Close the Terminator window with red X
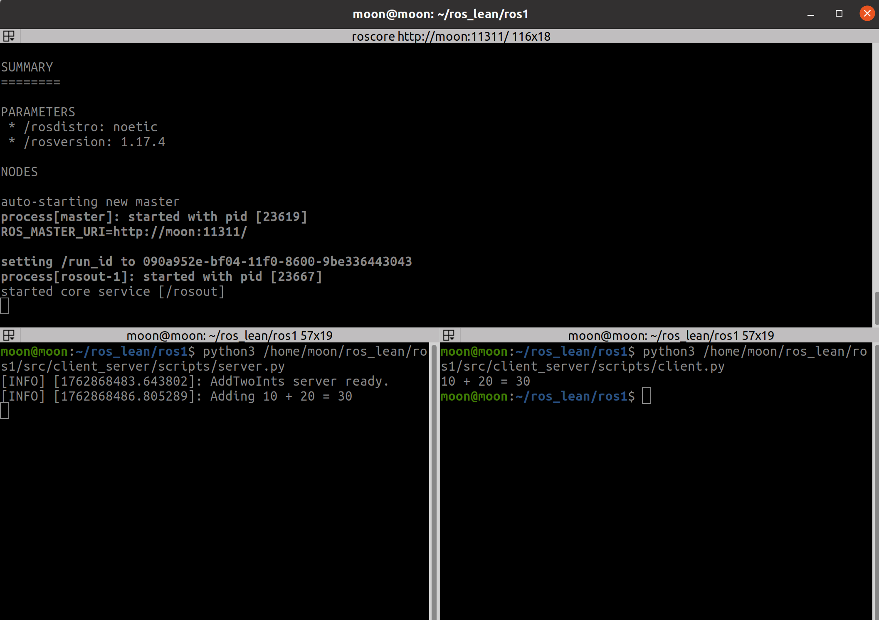This screenshot has width=879, height=620. click(x=867, y=14)
